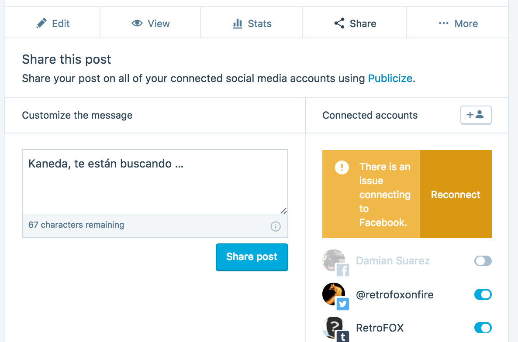Switch to the Stats tab
This screenshot has width=518, height=342.
[252, 23]
